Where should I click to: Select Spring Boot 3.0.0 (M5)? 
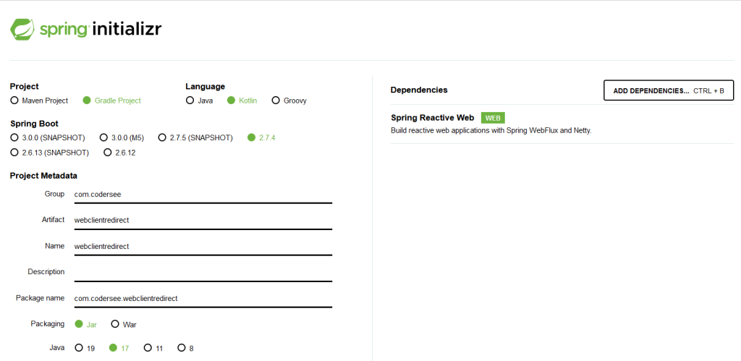(104, 137)
